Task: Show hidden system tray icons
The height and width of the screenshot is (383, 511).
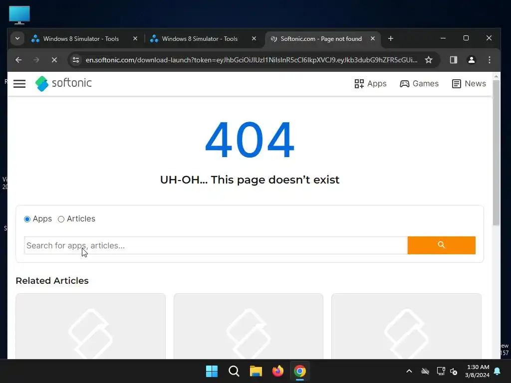Action: [409, 371]
